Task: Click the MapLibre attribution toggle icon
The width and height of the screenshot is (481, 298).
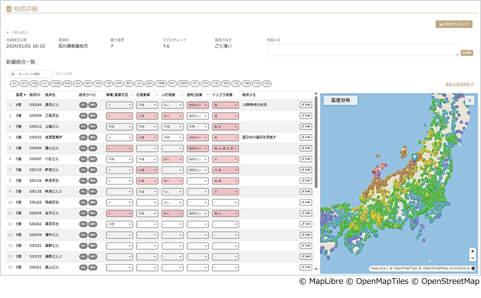Action: pos(473,269)
